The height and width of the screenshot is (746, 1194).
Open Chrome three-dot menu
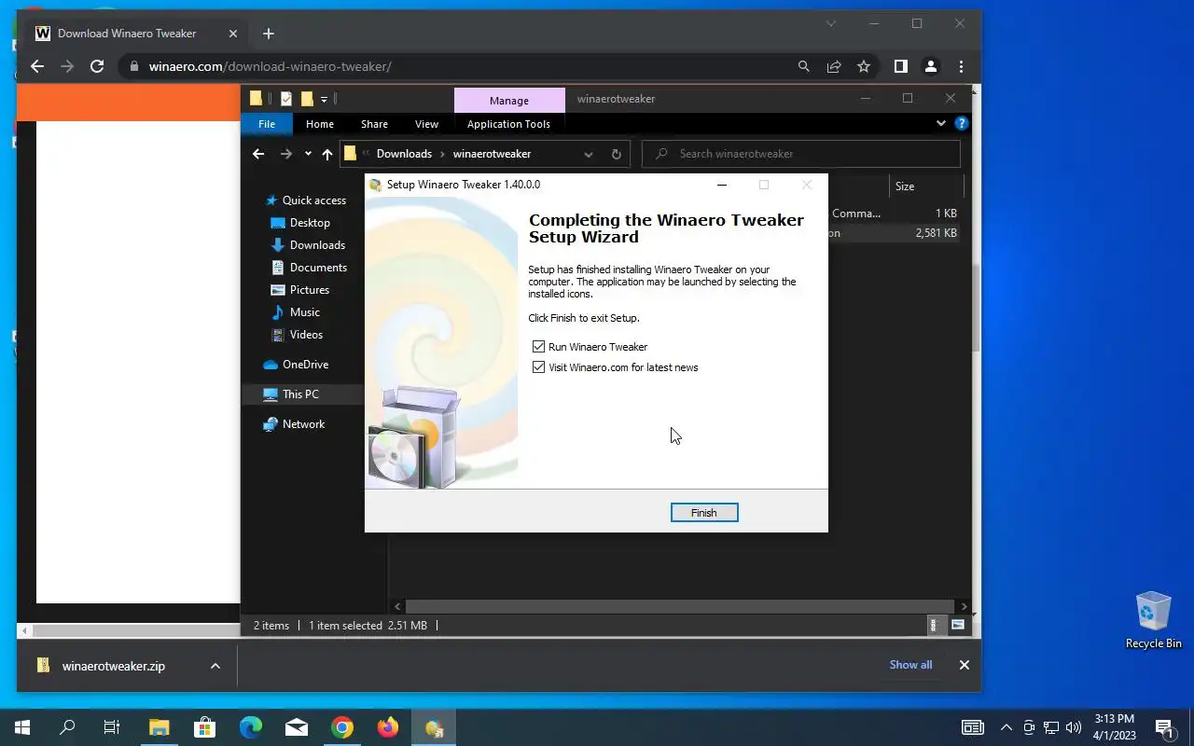click(x=961, y=66)
